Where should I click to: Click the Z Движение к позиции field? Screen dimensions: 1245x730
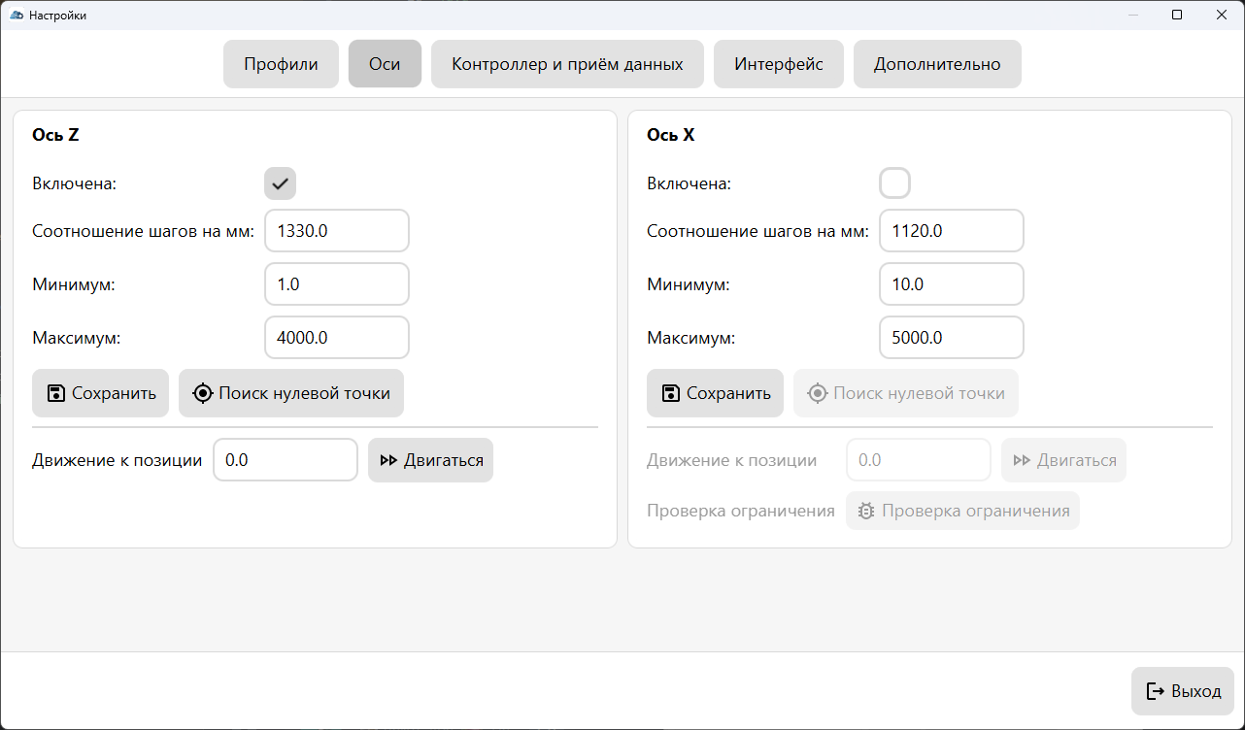pyautogui.click(x=285, y=460)
